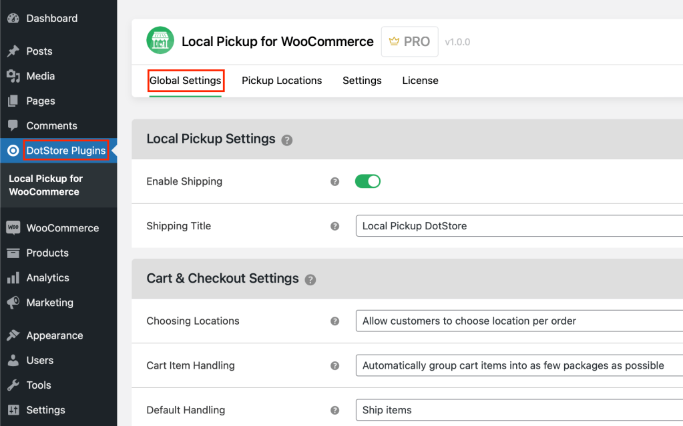683x426 pixels.
Task: Open the Settings tab in plugin header
Action: coord(362,81)
